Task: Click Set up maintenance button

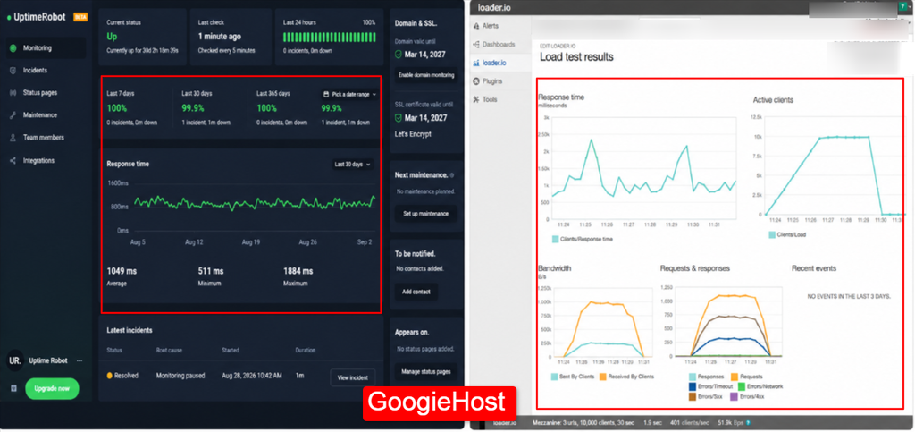Action: (x=426, y=214)
